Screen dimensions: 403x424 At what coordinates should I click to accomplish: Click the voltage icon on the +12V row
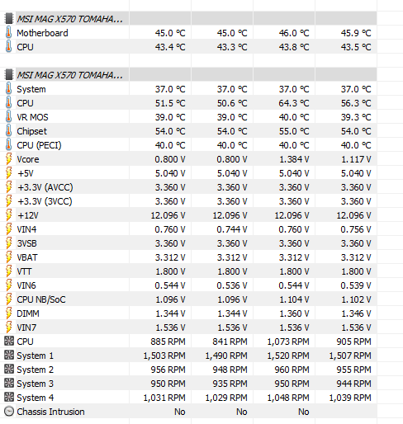pyautogui.click(x=9, y=215)
